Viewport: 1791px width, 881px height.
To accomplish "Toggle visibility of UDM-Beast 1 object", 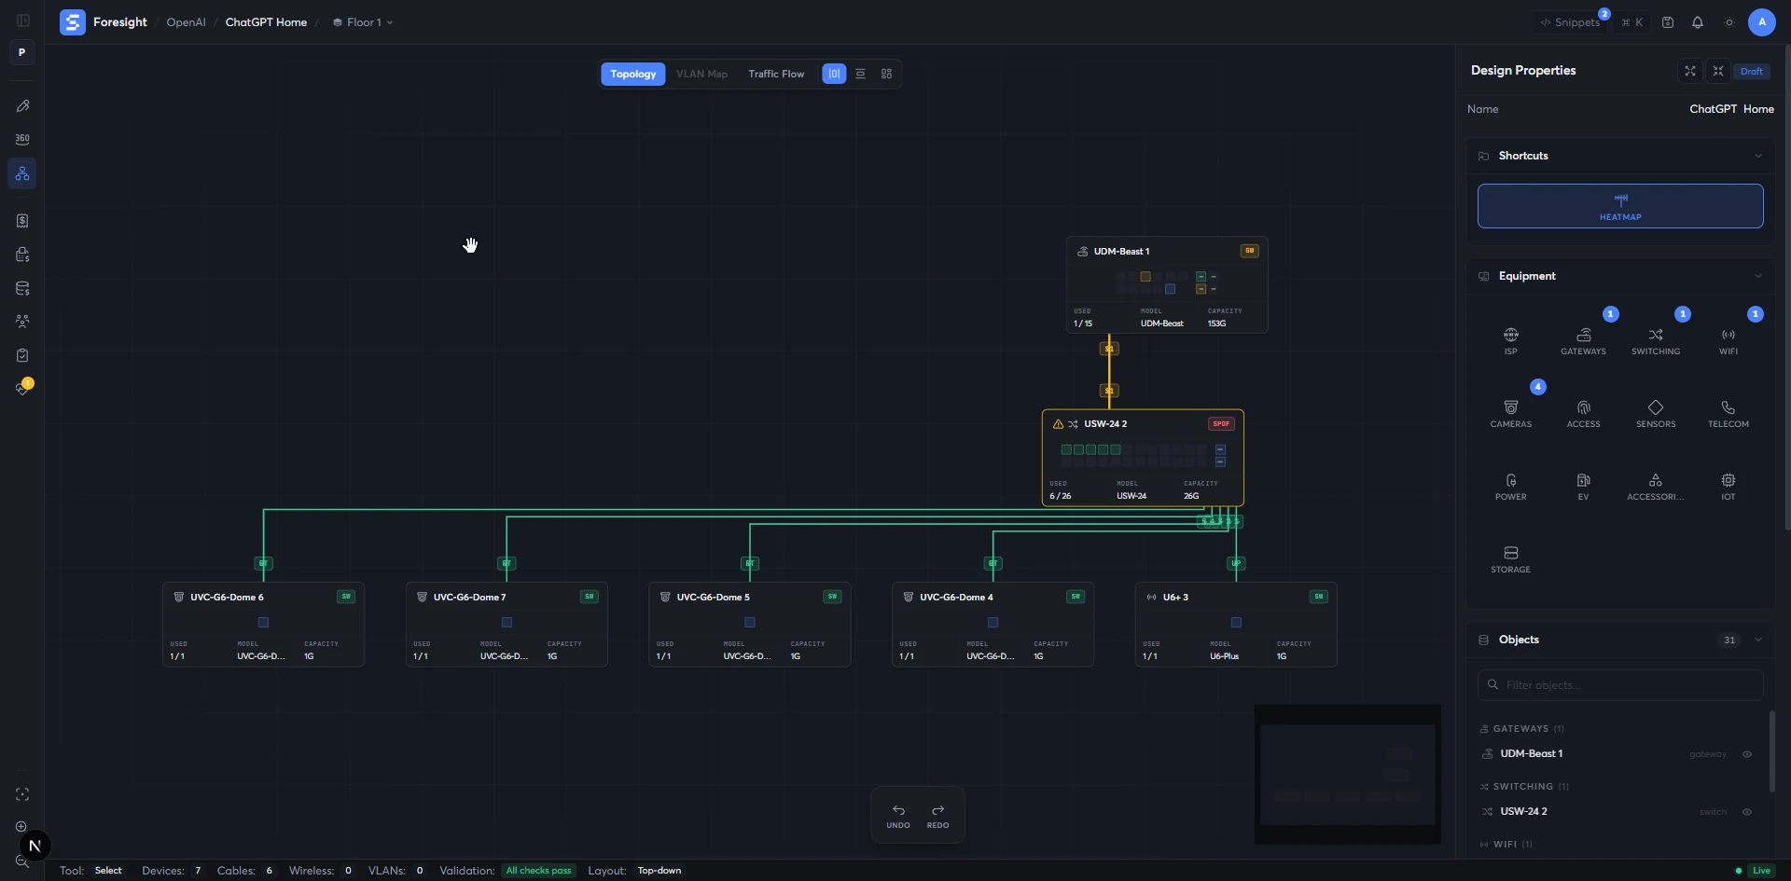I will (x=1747, y=754).
